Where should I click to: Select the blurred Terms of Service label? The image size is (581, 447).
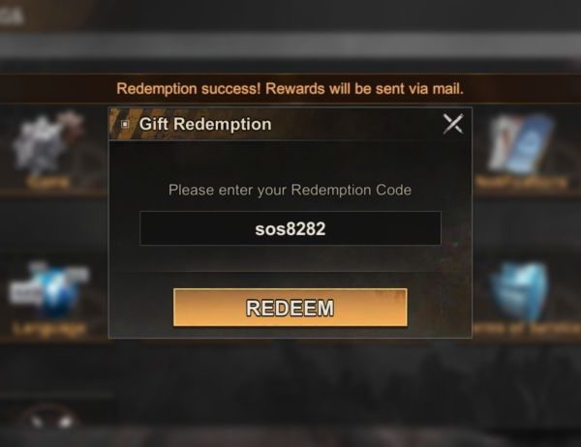point(528,328)
